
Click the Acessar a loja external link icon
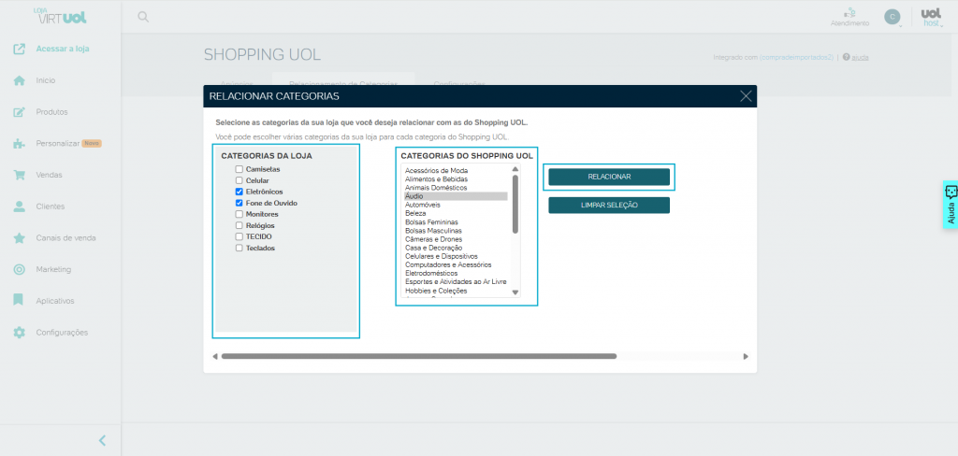coord(20,49)
